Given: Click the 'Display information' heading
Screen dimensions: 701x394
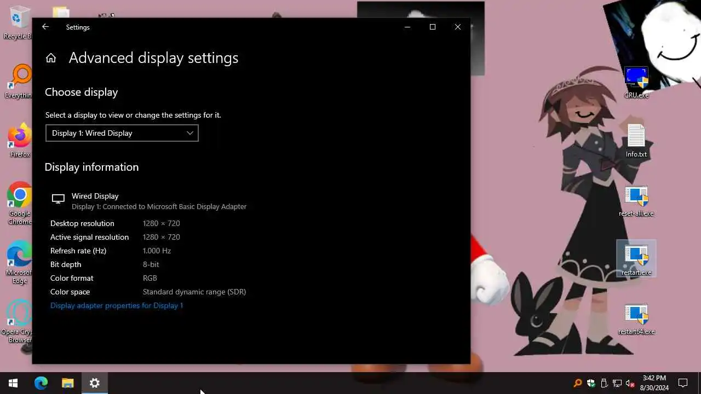Looking at the screenshot, I should (x=91, y=167).
